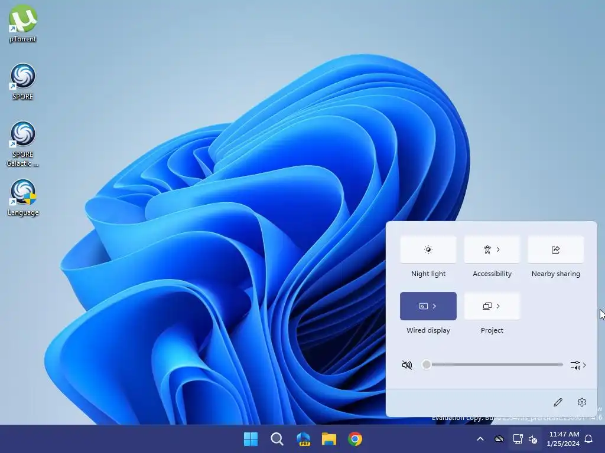Open the Project quick settings tile
Image resolution: width=605 pixels, height=453 pixels.
click(492, 306)
